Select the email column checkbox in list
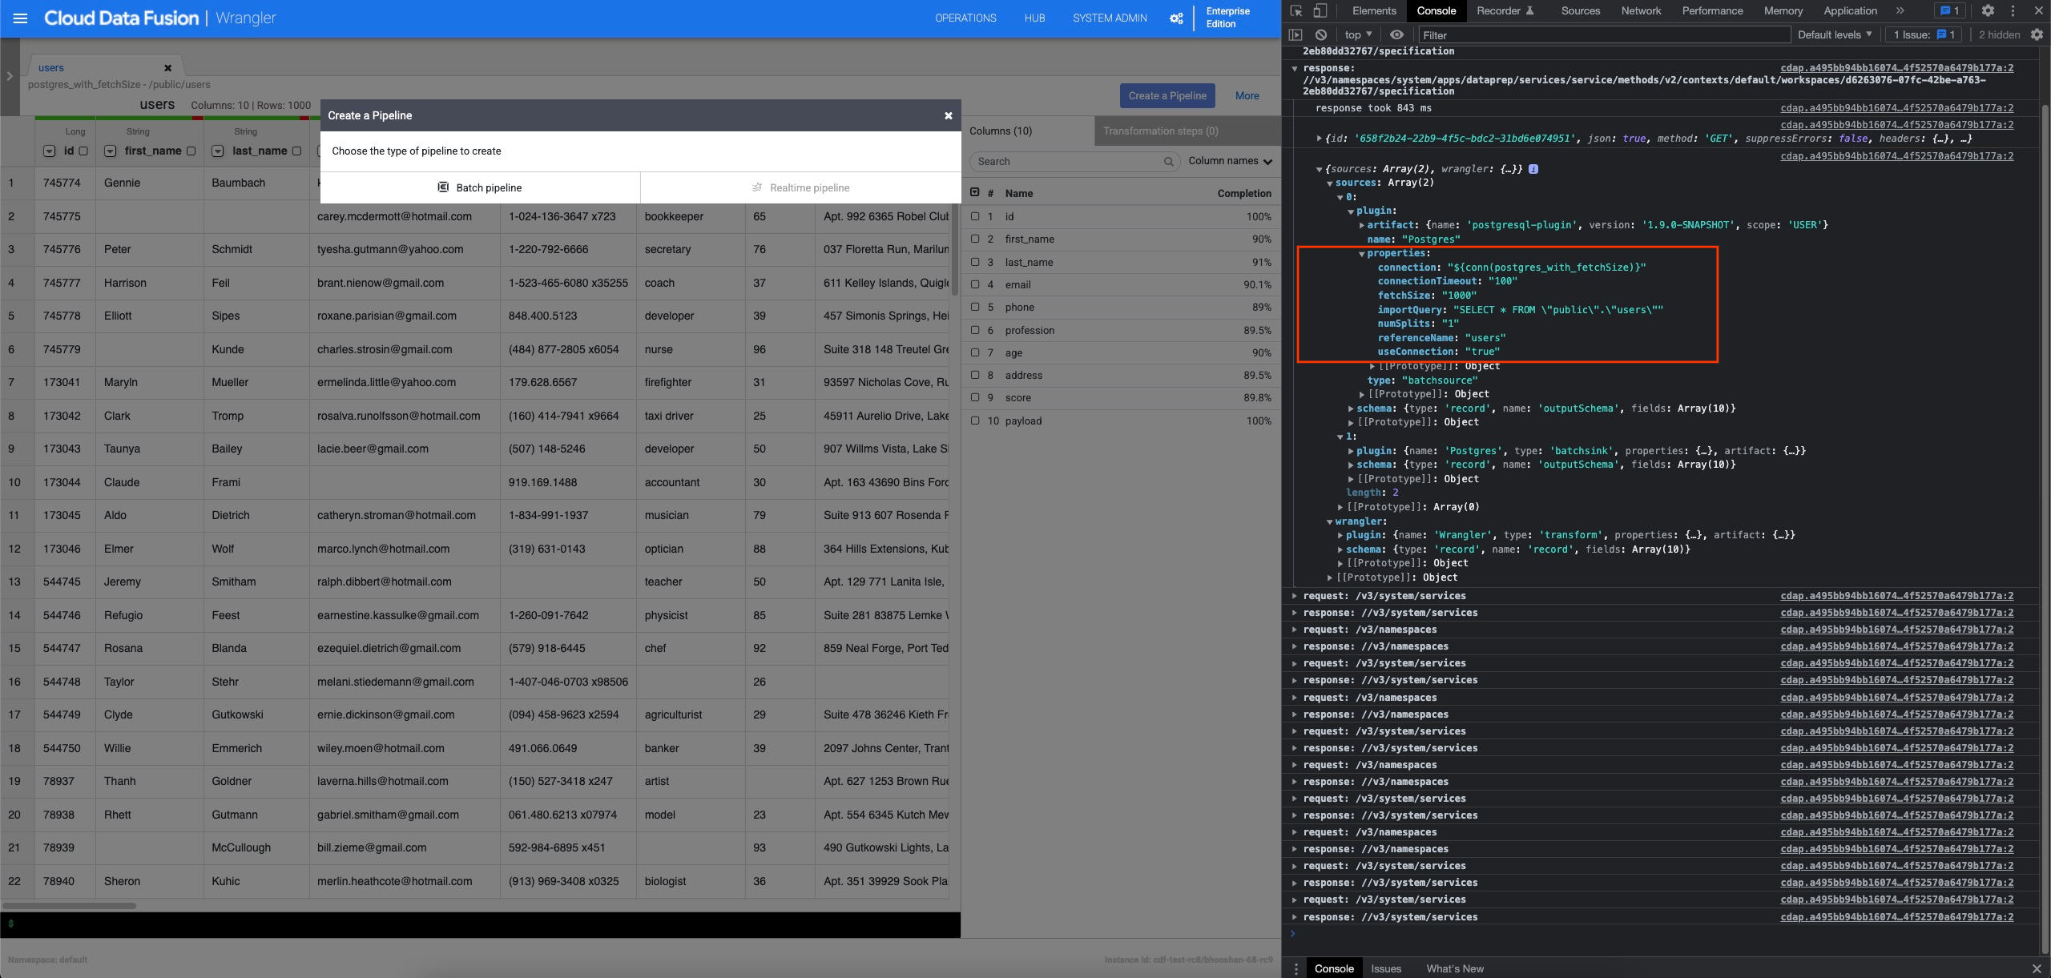 point(975,284)
